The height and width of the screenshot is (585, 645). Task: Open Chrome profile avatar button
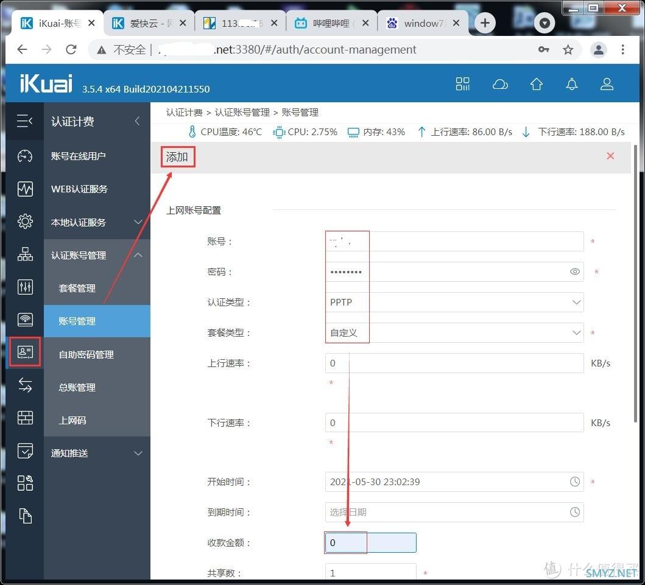coord(599,50)
